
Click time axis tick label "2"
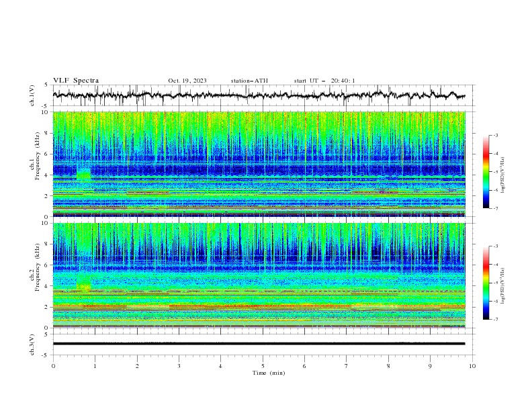coord(137,366)
